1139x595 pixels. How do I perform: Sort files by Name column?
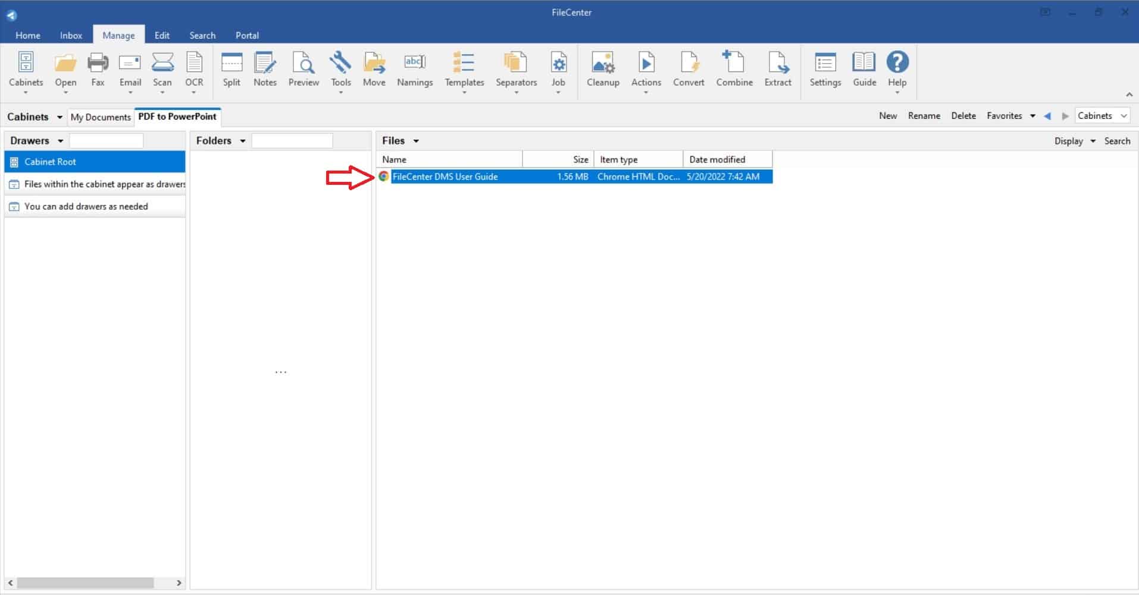449,159
